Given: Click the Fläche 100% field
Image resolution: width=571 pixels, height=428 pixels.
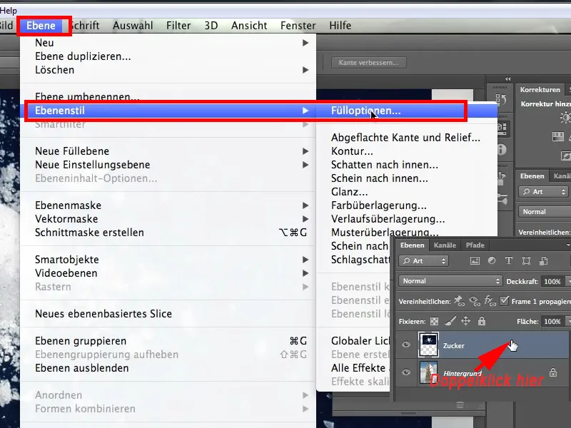Looking at the screenshot, I should tap(552, 322).
